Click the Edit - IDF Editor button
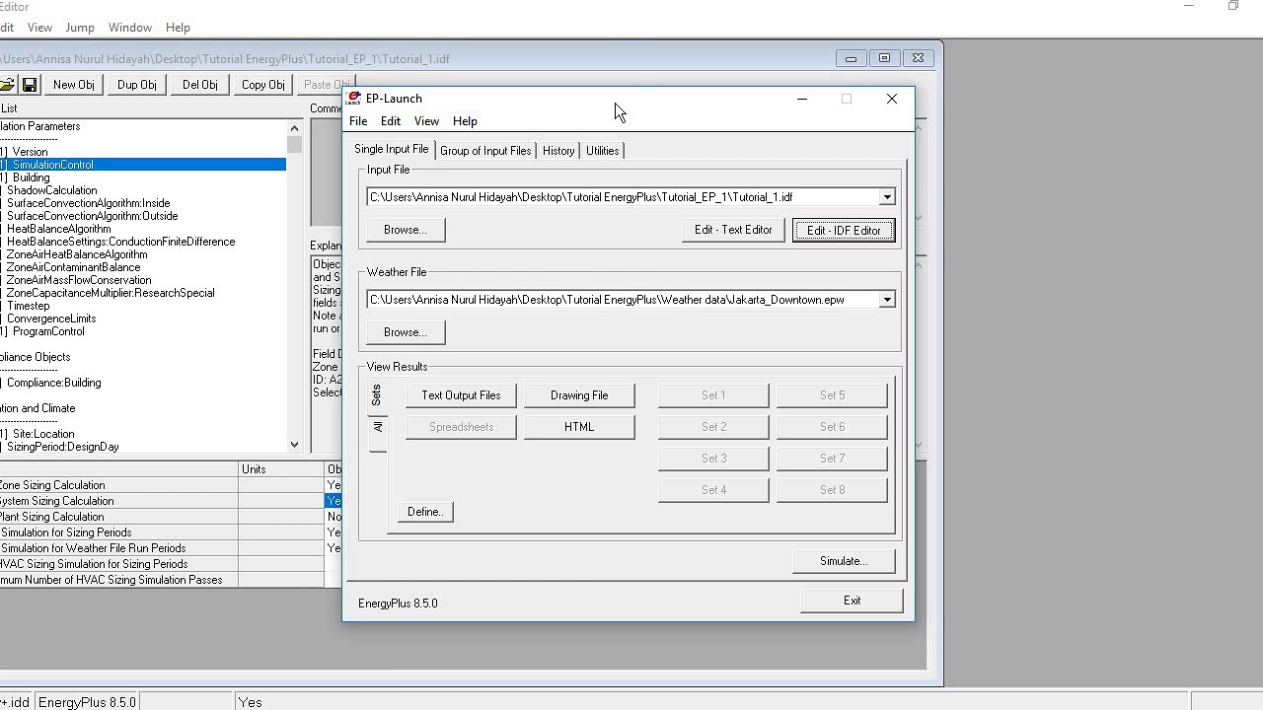 [x=844, y=230]
